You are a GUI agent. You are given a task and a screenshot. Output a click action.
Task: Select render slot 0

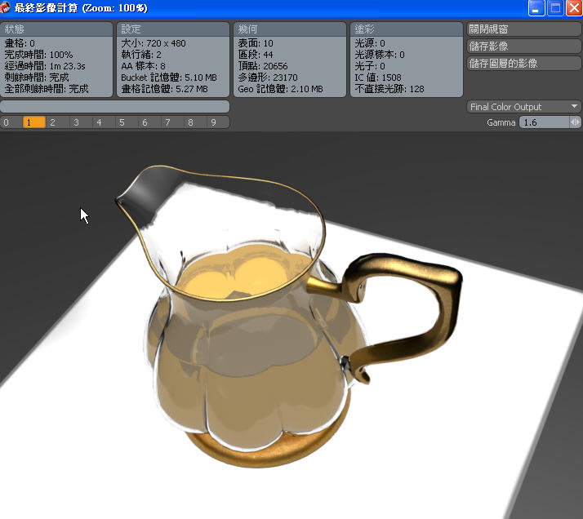point(11,122)
